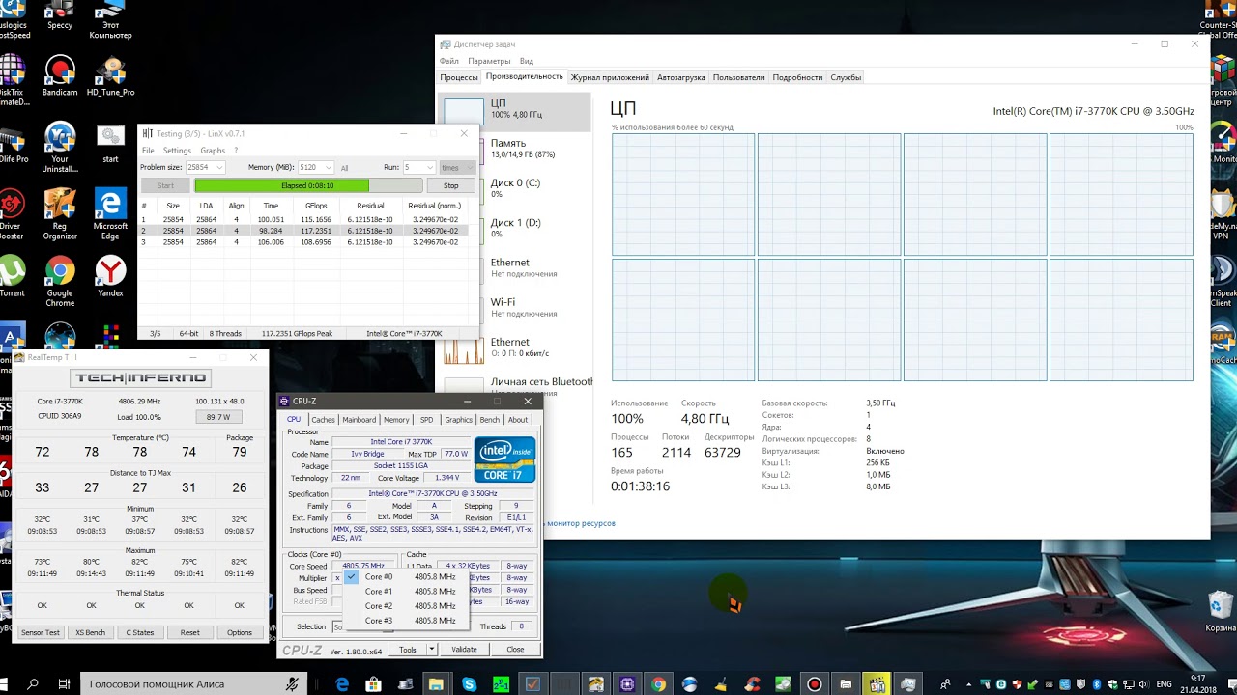The image size is (1237, 695).
Task: Select LinX result row 2 with 117.2351 GFlops
Action: [303, 231]
